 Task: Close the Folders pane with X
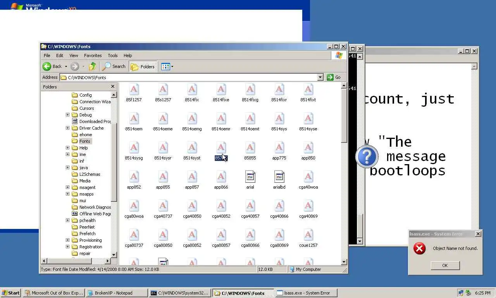pyautogui.click(x=113, y=87)
